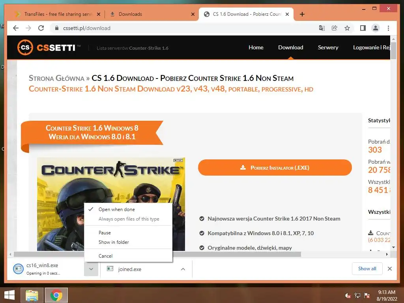Select the CS 1.6 Download tab
Screen dimensions: 404x303
(x=246, y=14)
